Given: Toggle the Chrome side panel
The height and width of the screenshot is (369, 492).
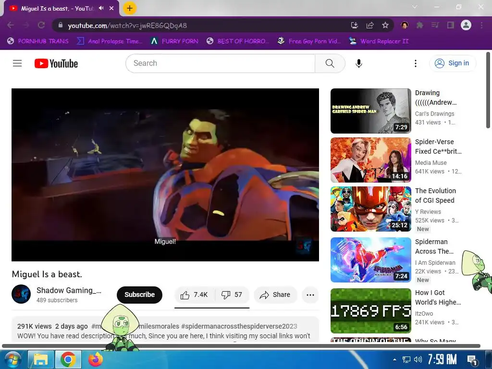Looking at the screenshot, I should tap(451, 25).
